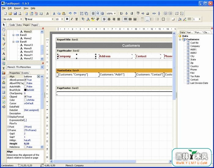Select the Address header memo on page

[116, 56]
